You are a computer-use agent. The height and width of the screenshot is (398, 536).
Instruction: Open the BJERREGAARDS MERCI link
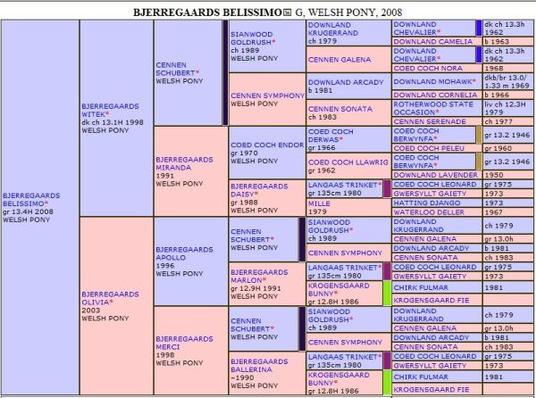tap(184, 343)
